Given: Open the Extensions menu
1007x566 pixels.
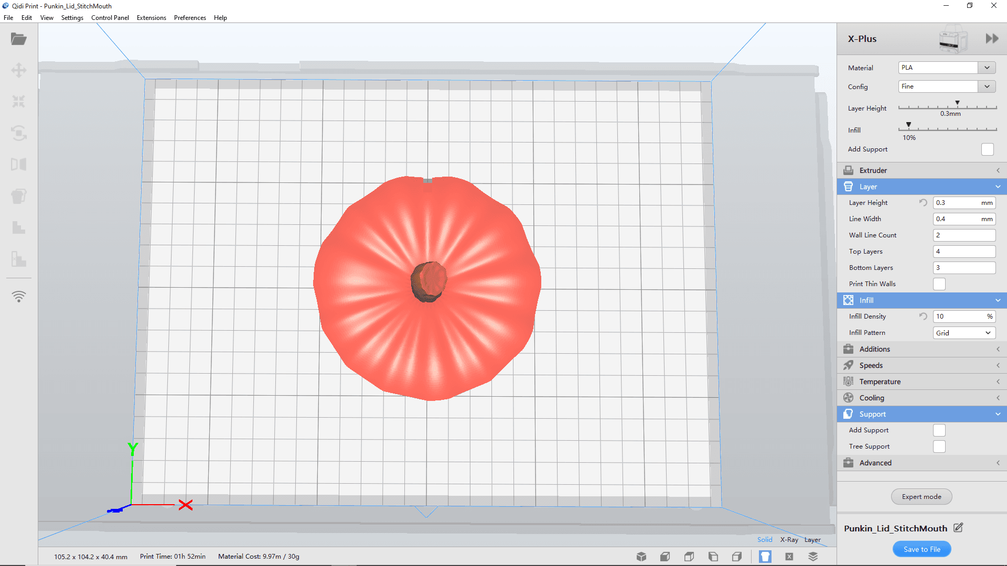Looking at the screenshot, I should click(151, 17).
